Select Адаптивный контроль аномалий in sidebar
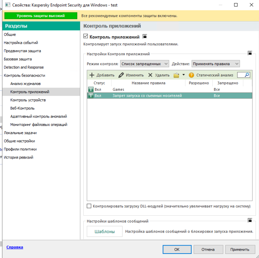 [x=38, y=116]
